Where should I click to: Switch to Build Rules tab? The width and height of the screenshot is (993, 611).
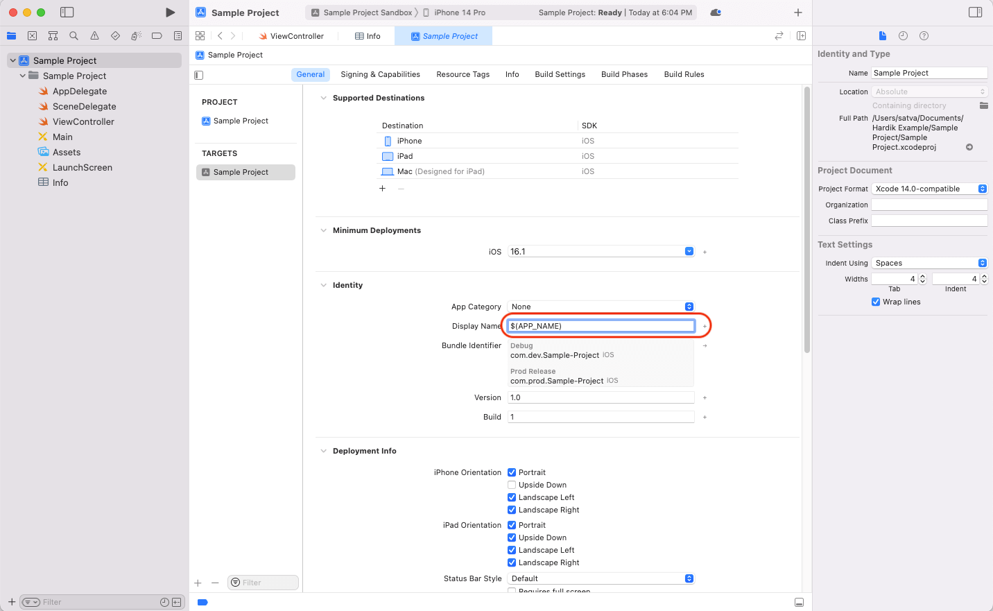point(684,74)
